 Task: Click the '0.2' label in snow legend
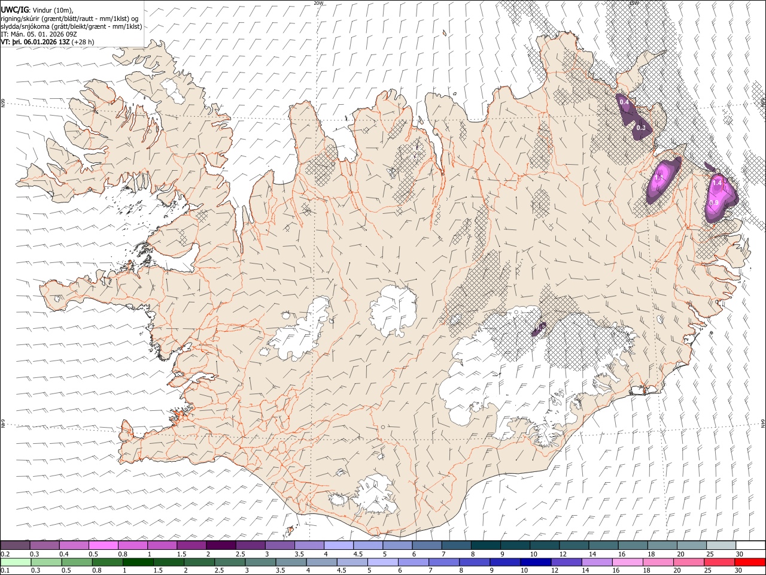tap(5, 555)
